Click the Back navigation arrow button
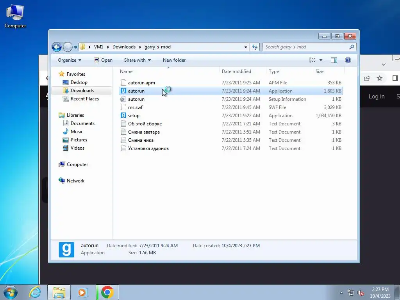 57,47
